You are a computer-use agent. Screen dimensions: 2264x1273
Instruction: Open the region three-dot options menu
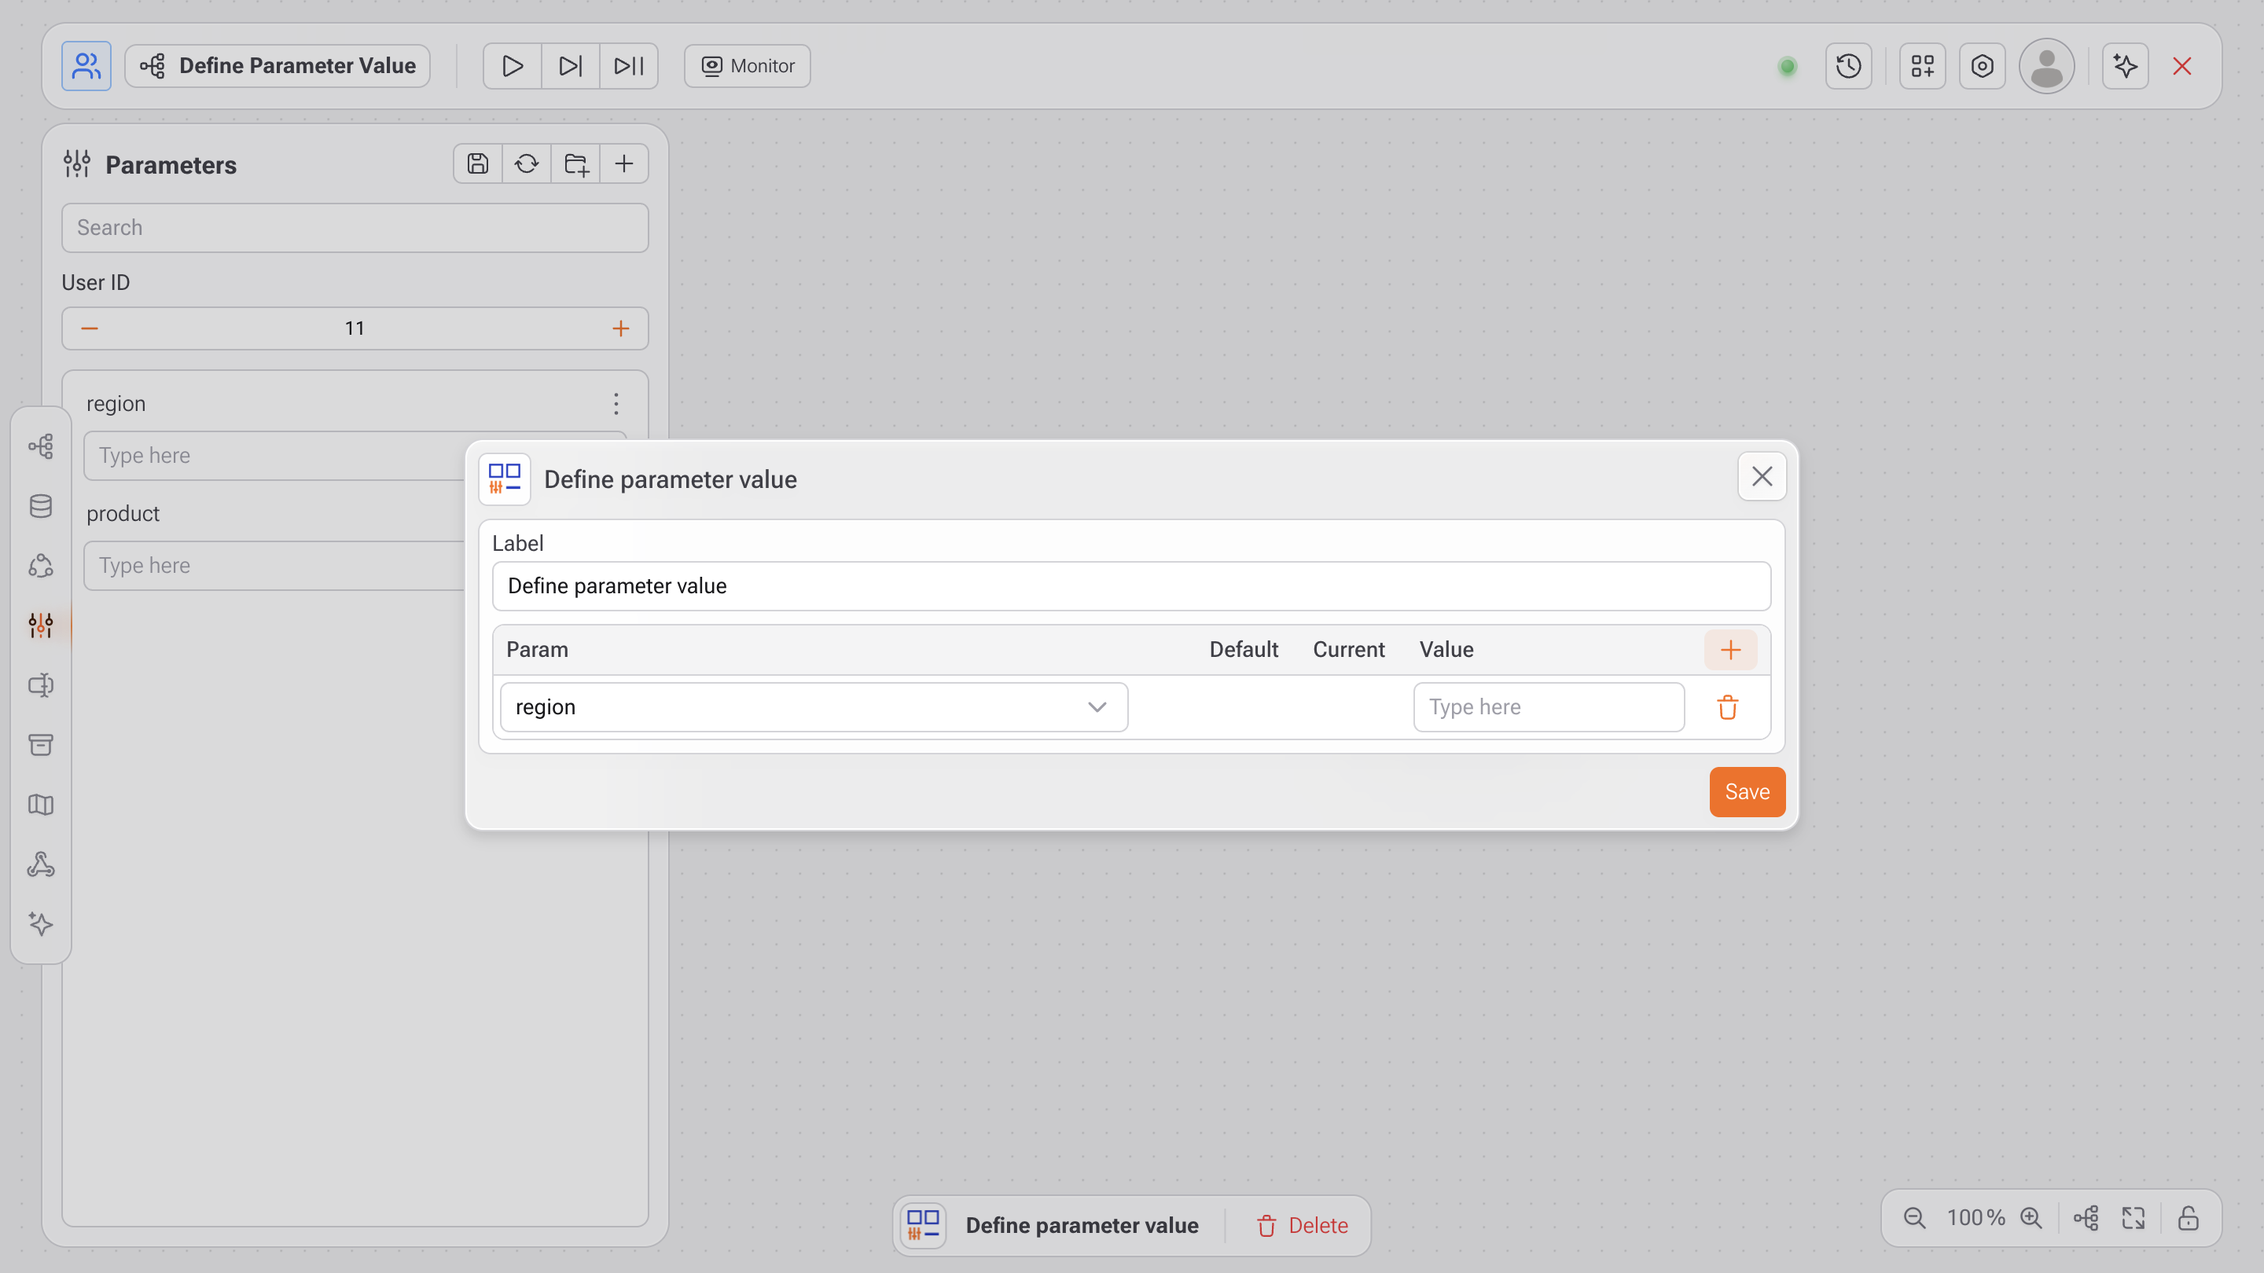point(616,403)
